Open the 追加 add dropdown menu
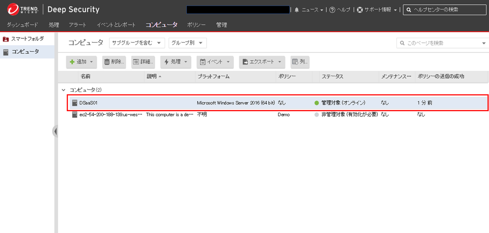 coord(81,62)
